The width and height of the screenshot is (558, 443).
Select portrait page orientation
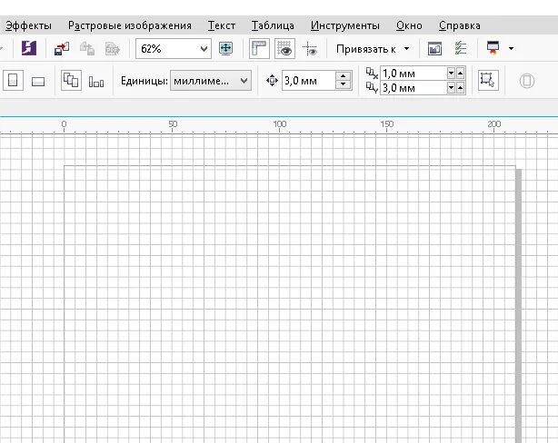13,81
